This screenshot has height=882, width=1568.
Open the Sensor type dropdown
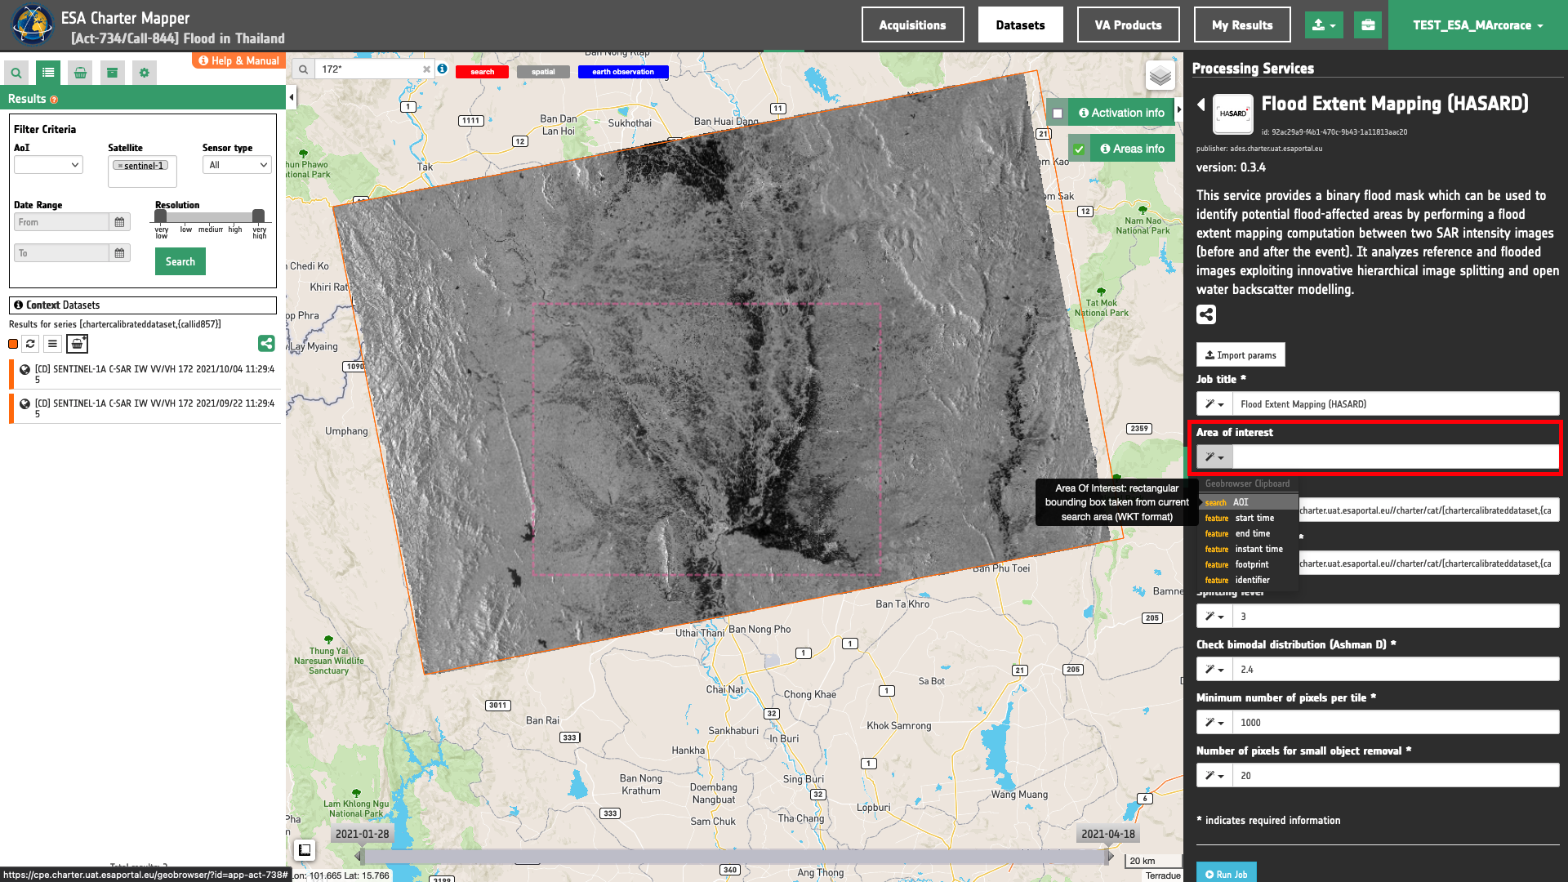[237, 165]
